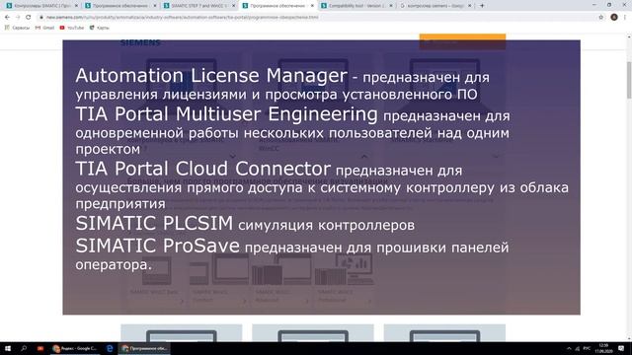Image resolution: width=632 pixels, height=355 pixels.
Task: Switch to the 'Яндекс - Google Chrome' taskbar window
Action: (75, 348)
